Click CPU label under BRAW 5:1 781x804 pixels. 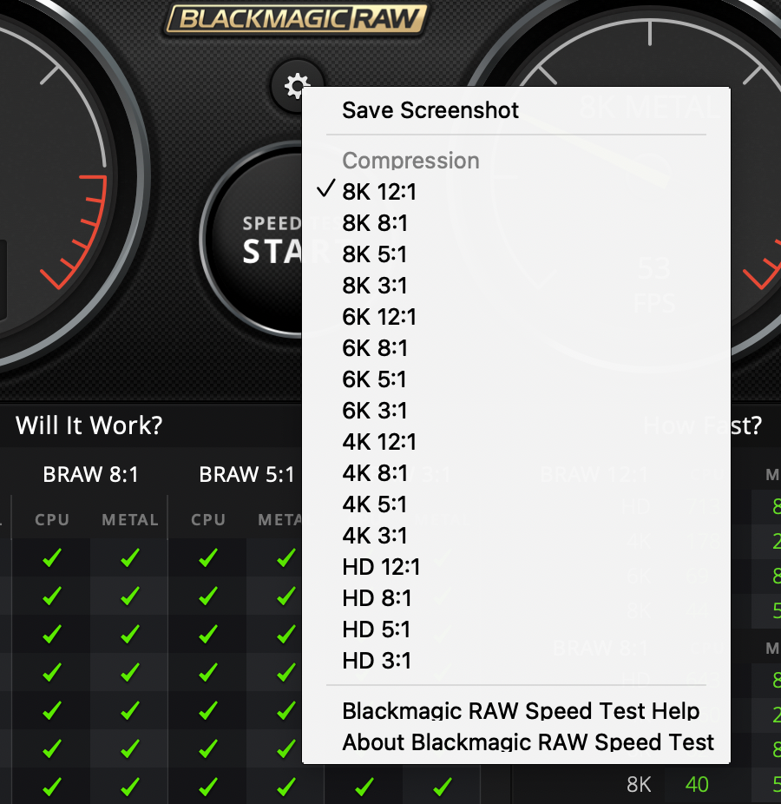[x=208, y=519]
